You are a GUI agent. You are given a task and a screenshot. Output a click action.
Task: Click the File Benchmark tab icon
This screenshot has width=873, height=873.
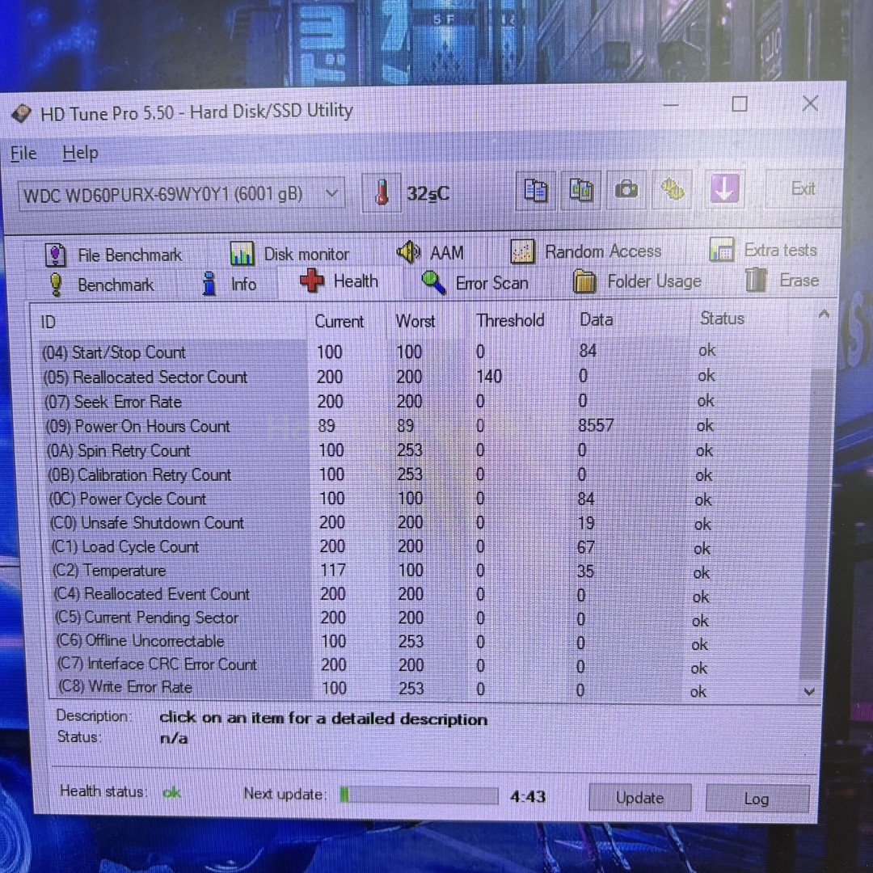coord(55,255)
